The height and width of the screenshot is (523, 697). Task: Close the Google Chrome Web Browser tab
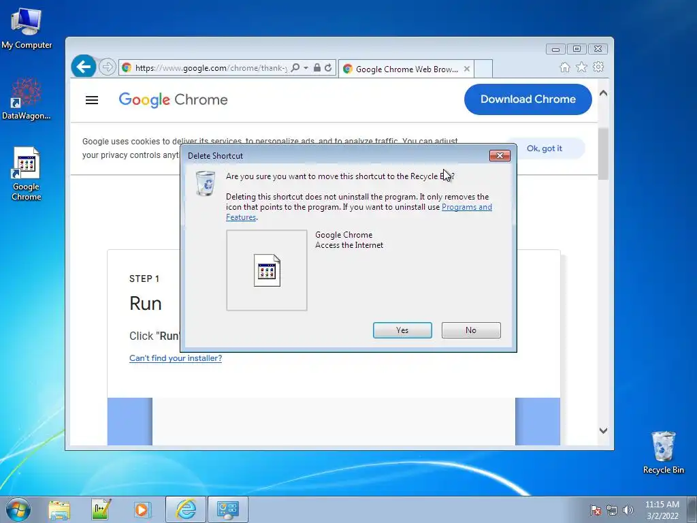coord(467,69)
